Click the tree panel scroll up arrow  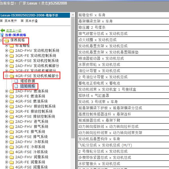(73, 15)
